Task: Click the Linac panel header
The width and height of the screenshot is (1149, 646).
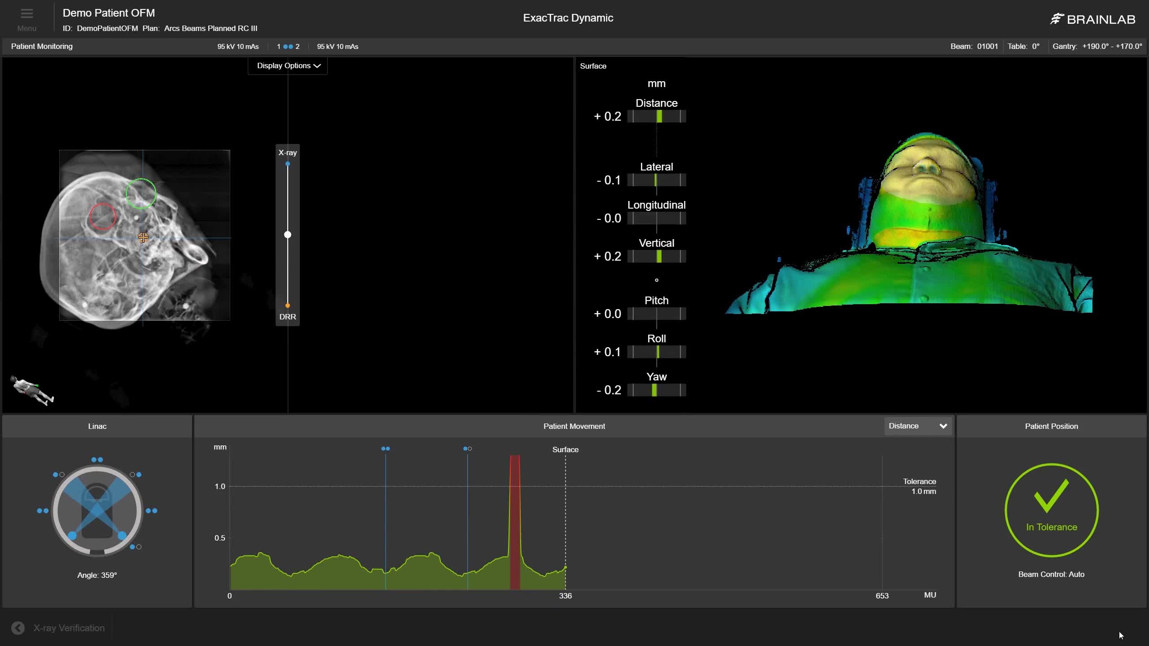Action: pyautogui.click(x=97, y=426)
